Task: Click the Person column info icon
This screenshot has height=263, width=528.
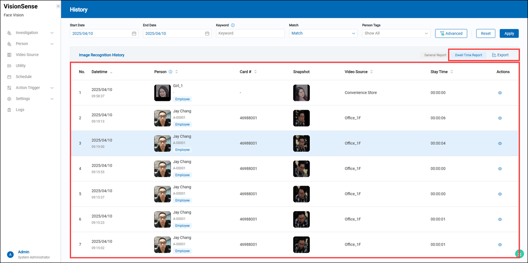Action: pyautogui.click(x=170, y=72)
